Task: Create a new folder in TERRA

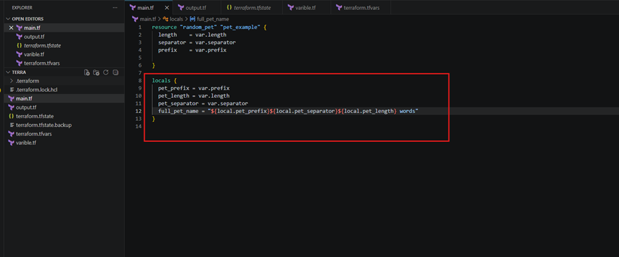Action: click(x=96, y=73)
